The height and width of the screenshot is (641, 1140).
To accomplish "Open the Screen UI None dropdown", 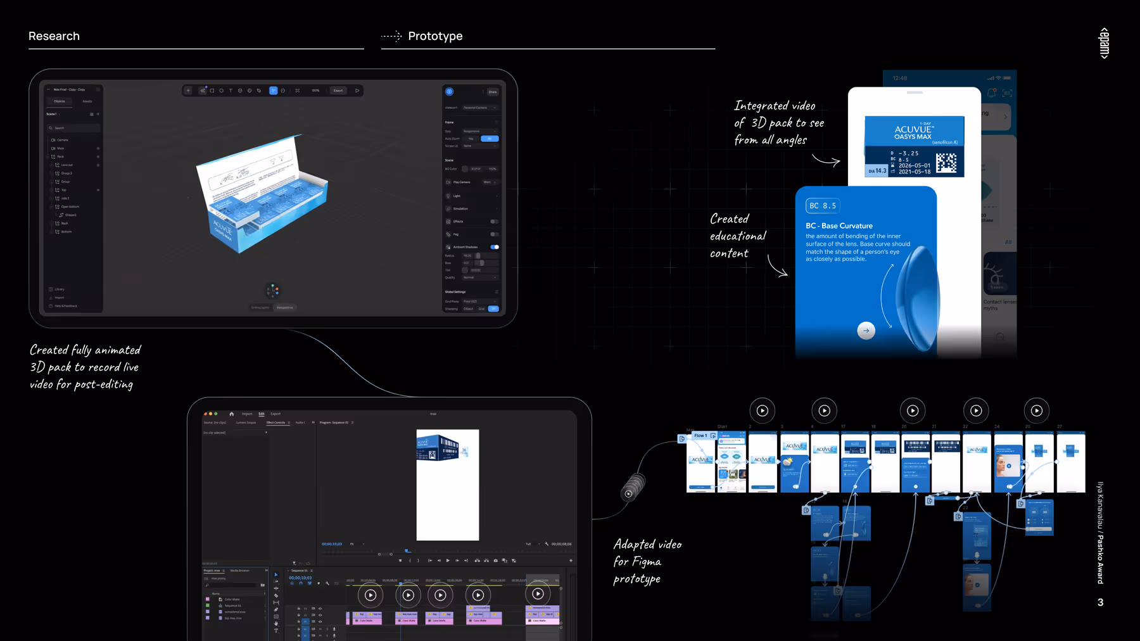I will [480, 146].
